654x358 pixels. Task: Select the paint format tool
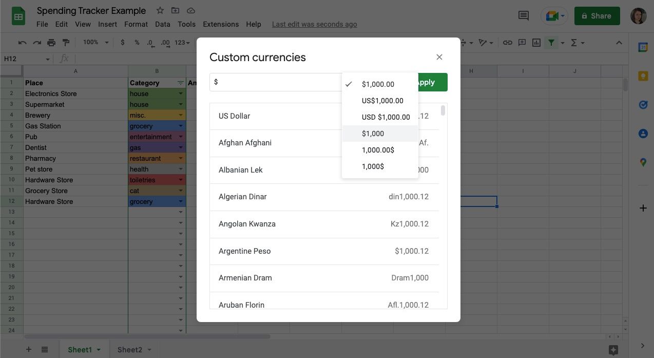point(66,43)
